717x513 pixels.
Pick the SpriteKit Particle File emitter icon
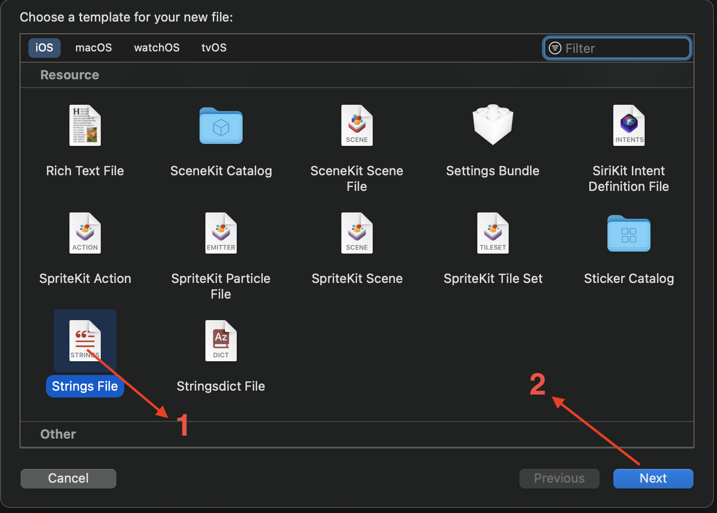pos(221,233)
